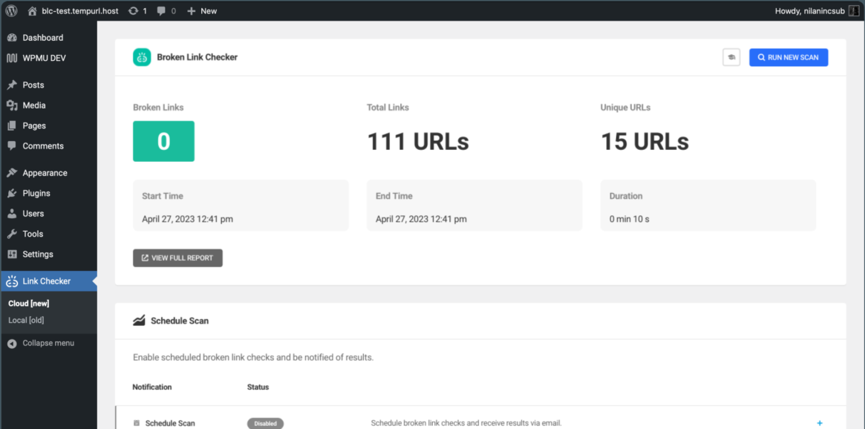Click the New plus icon in admin bar

pos(192,10)
